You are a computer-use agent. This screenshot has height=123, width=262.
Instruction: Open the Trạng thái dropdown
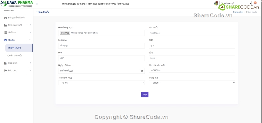tap(192, 83)
